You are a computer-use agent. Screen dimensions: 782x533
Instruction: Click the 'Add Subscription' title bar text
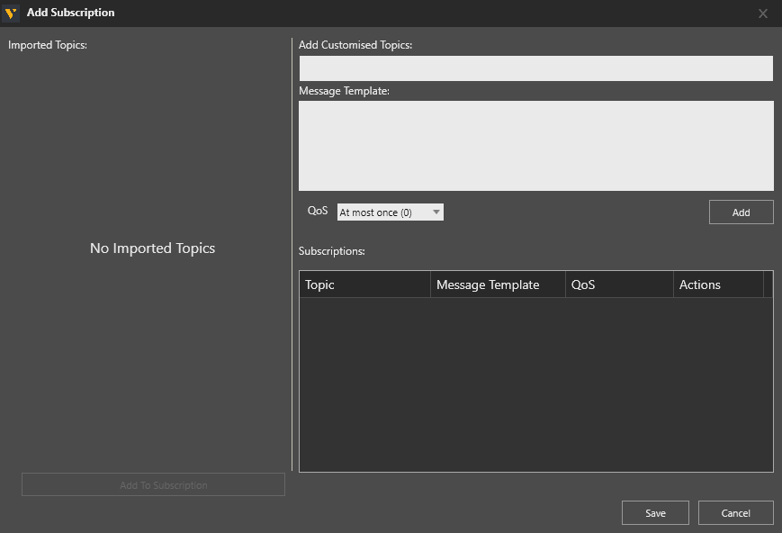click(x=70, y=13)
